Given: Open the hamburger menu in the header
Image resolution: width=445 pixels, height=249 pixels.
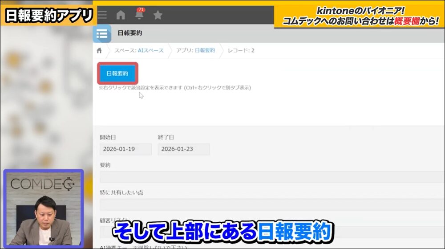Looking at the screenshot, I should [x=102, y=15].
